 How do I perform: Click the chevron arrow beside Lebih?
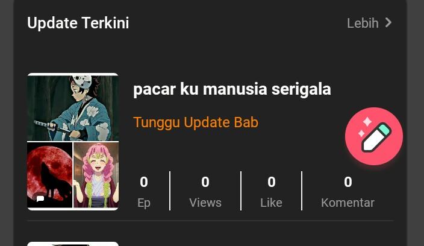coord(388,23)
